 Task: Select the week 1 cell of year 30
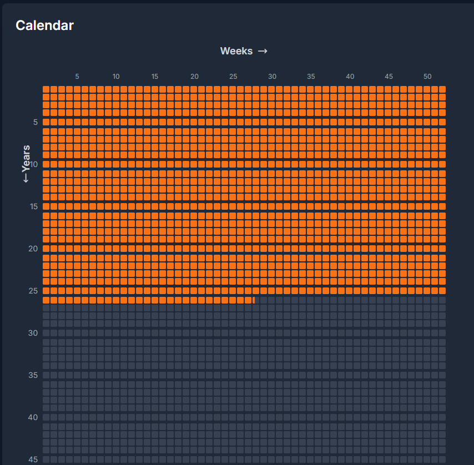click(x=46, y=333)
